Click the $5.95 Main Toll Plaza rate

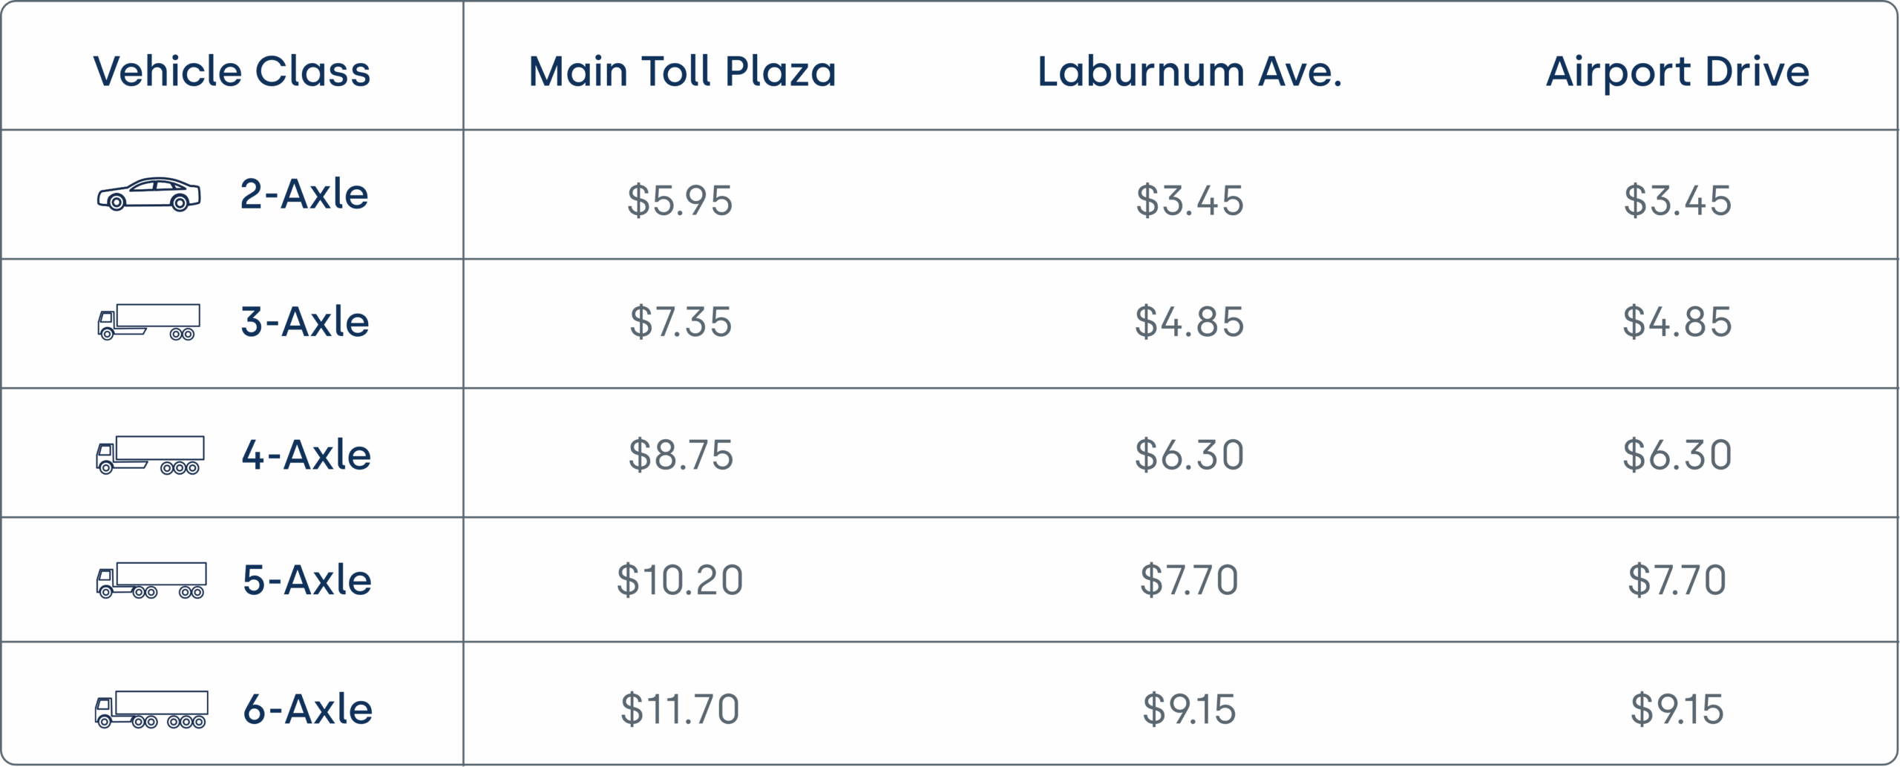point(680,200)
